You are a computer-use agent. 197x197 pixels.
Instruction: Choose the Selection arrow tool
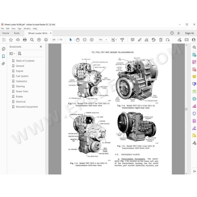click(71, 40)
